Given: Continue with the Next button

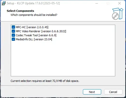Looking at the screenshot, I should tap(92, 92).
